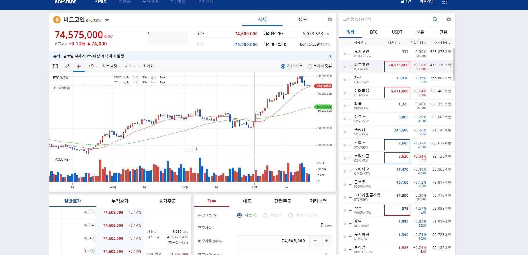This screenshot has height=255, width=528.
Task: Click the 초기화 reset button
Action: 148,66
